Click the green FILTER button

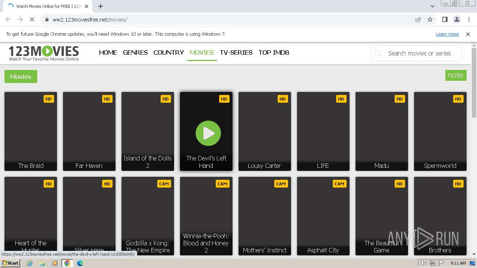click(x=456, y=76)
